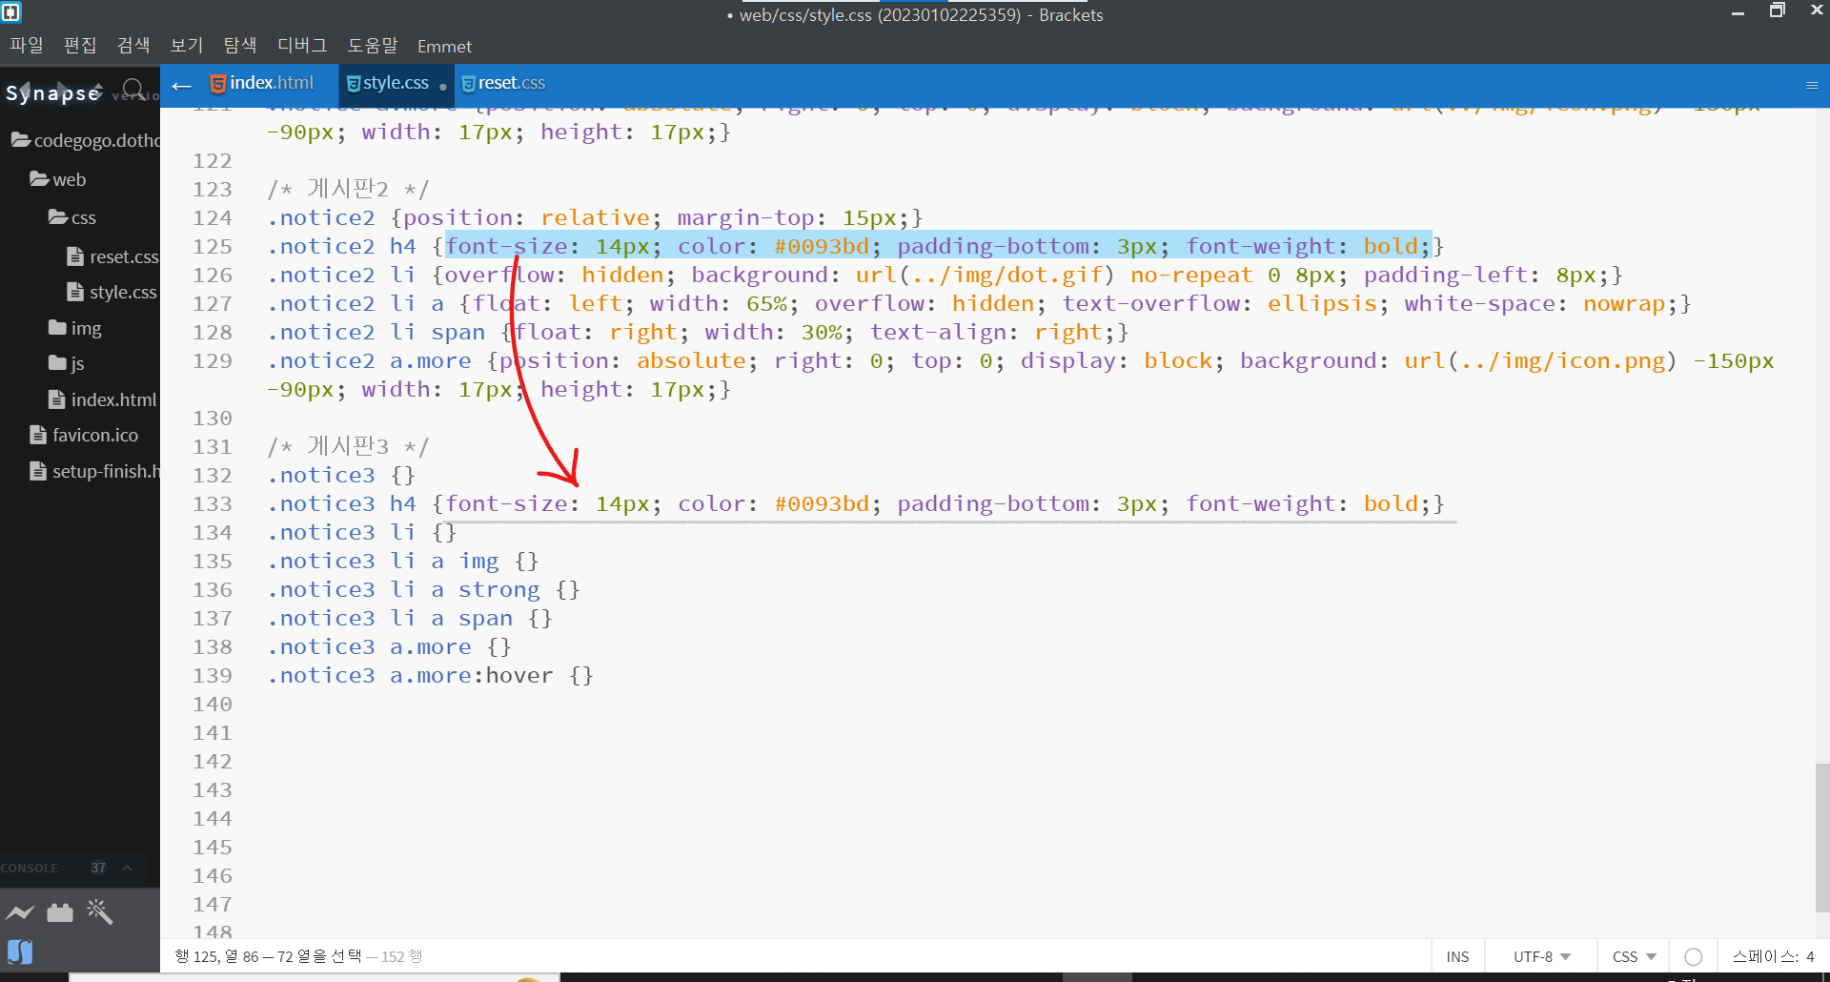Click the vertical editor scrollbar thumb
The height and width of the screenshot is (982, 1830).
tap(1821, 837)
